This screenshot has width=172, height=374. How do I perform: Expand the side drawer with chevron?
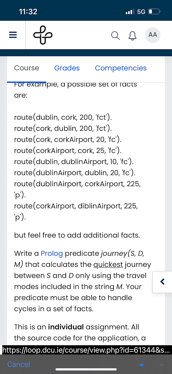162,282
